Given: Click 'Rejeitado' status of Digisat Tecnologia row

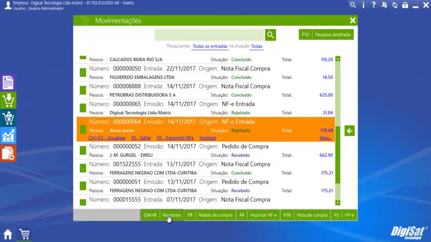Looking at the screenshot, I should (x=240, y=113).
